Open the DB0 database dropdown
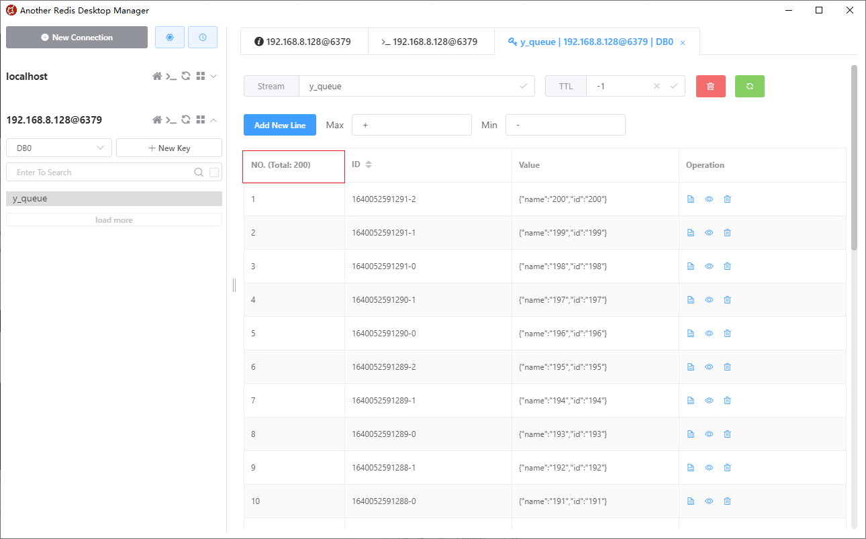The width and height of the screenshot is (866, 539). click(58, 147)
